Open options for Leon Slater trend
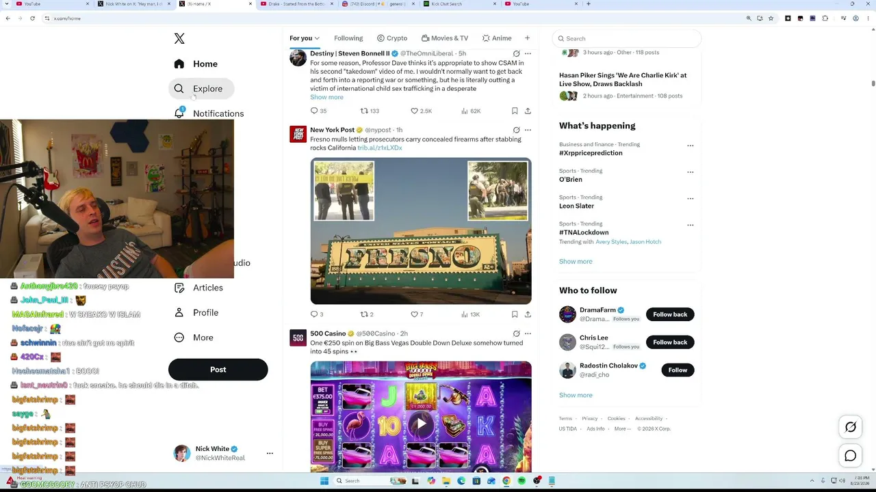The width and height of the screenshot is (876, 492). coord(691,199)
